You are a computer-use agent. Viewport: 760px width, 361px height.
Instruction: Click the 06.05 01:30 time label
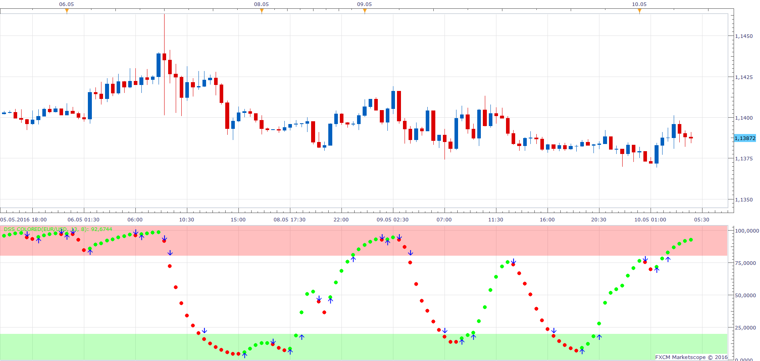pyautogui.click(x=83, y=220)
